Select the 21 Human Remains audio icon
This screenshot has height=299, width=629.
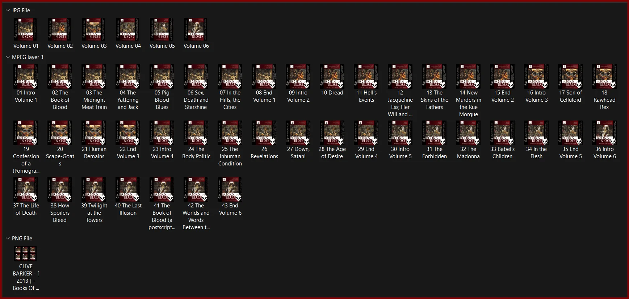94,133
